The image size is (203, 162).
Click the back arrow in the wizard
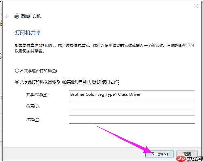(7, 16)
